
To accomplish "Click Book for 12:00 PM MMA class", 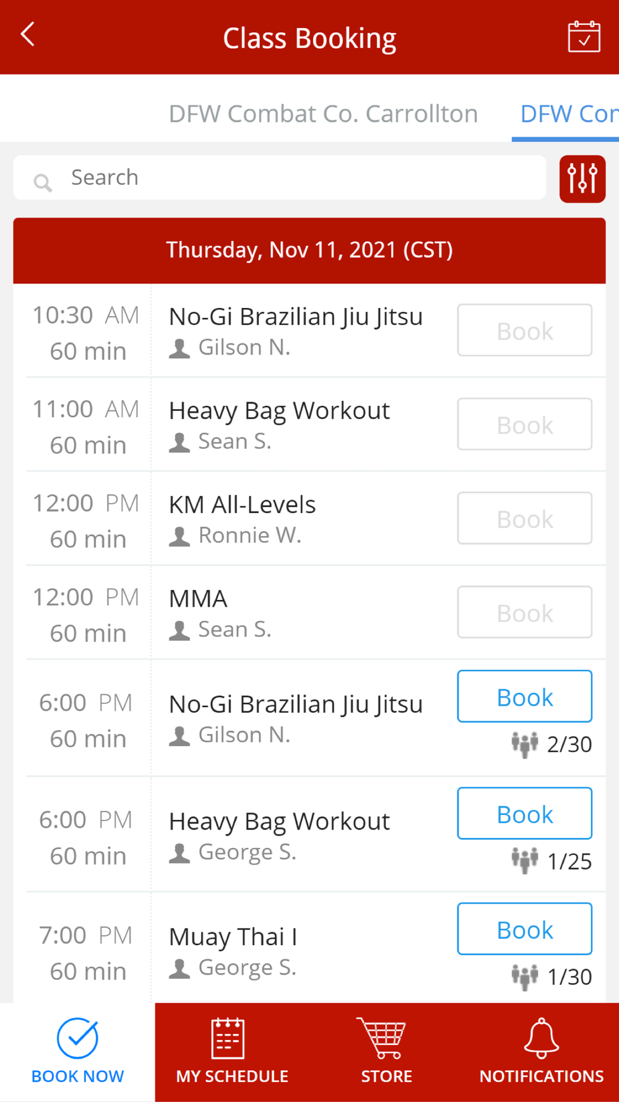I will [x=524, y=612].
